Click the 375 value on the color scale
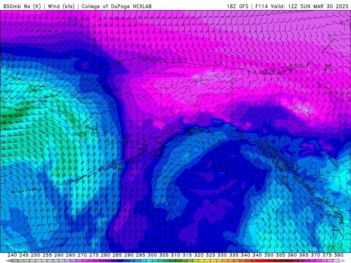This screenshot has height=263, width=351. point(327,255)
